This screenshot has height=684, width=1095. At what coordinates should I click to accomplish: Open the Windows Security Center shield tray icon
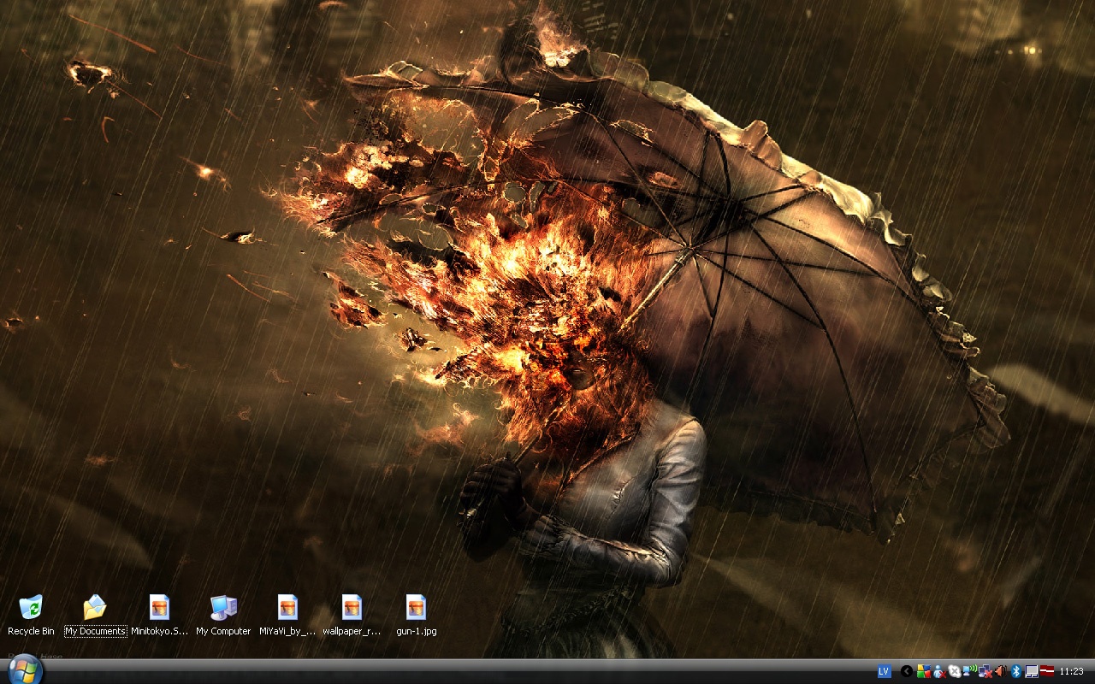924,671
